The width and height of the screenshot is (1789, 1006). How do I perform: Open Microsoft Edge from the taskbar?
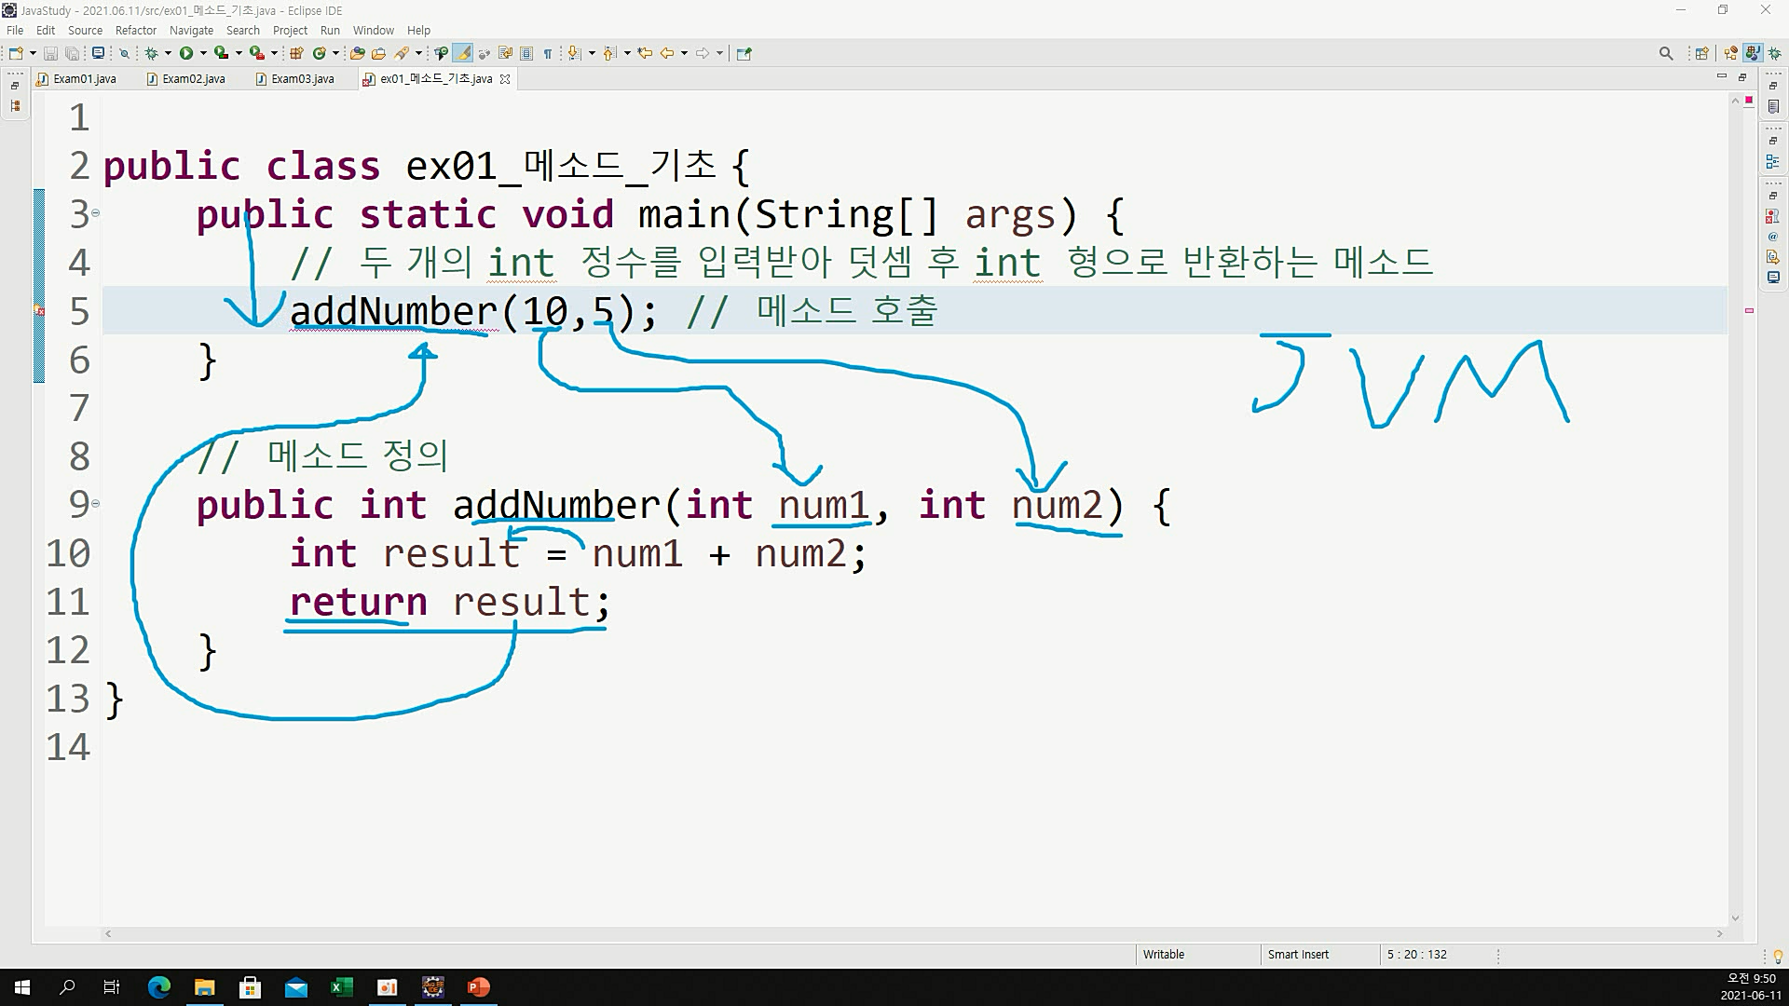158,987
